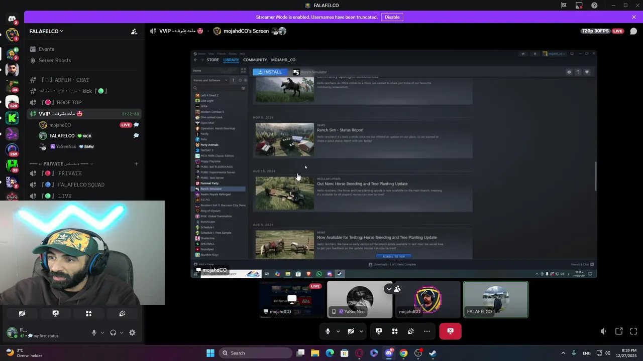This screenshot has height=361, width=643.
Task: Open the Discord Inbox icon in title bar
Action: tap(579, 6)
